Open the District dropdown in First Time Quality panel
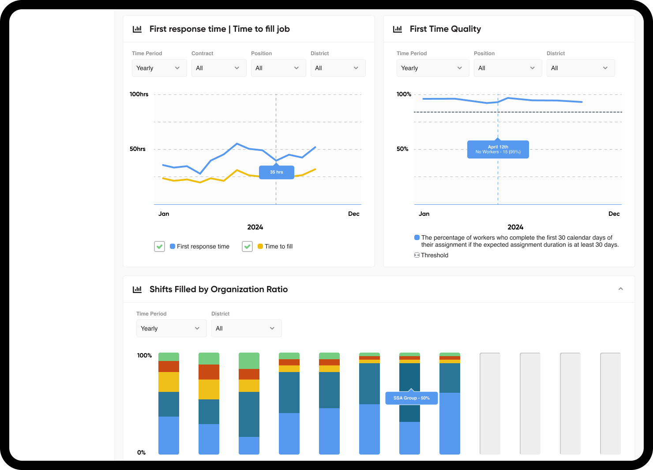This screenshot has width=653, height=470. (581, 68)
